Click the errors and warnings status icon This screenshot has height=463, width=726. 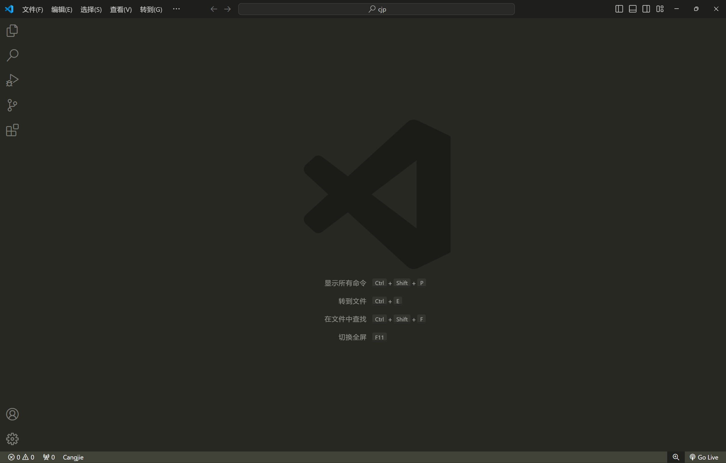(x=21, y=457)
